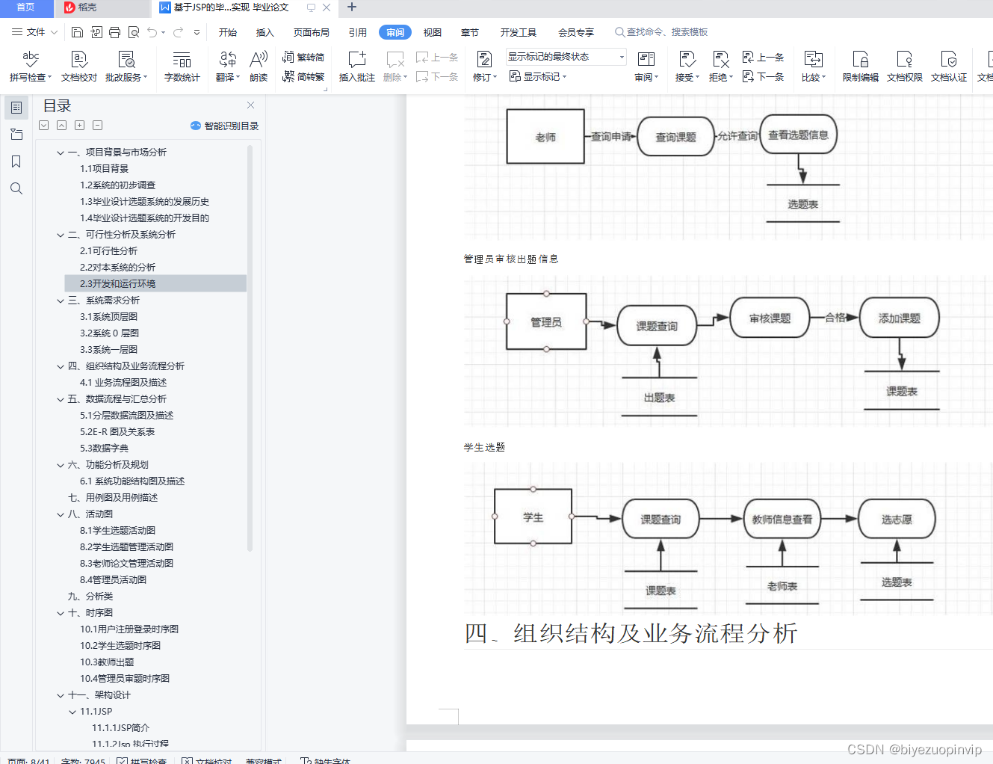Viewport: 993px width, 764px height.
Task: Open the document proofreading (文档校对) tool
Action: (x=79, y=66)
